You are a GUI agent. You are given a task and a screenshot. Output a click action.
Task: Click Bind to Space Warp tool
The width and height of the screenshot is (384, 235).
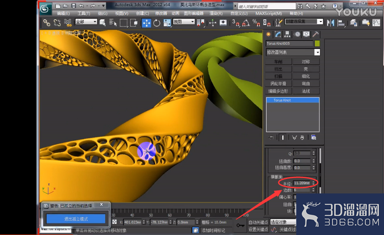(x=68, y=23)
